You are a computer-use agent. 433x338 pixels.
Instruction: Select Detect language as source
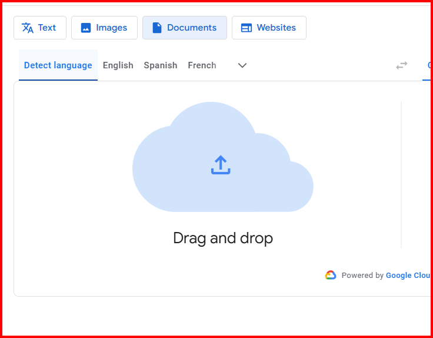pos(58,65)
